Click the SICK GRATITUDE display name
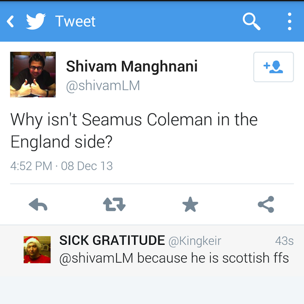This screenshot has height=304, width=304. pos(112,240)
